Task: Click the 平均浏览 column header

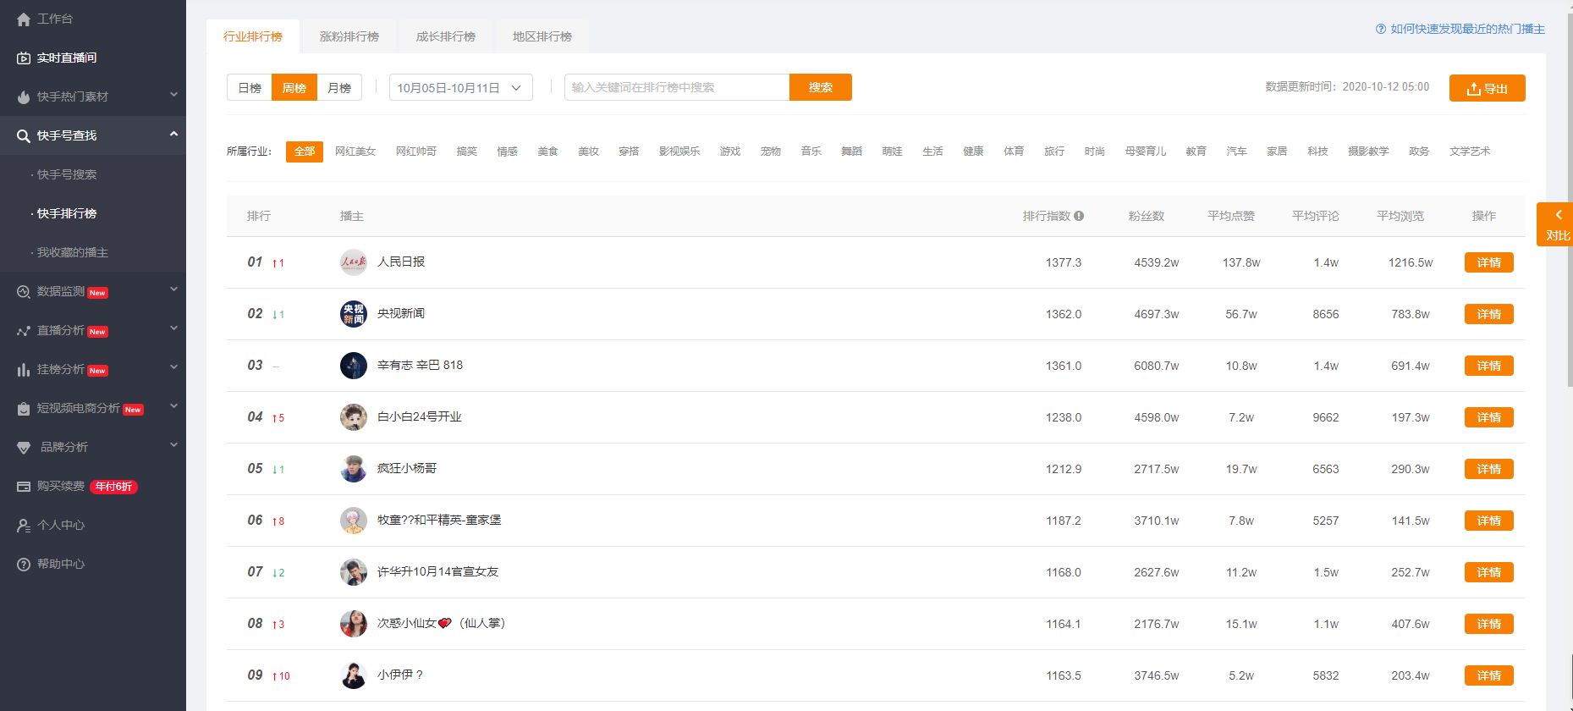Action: coord(1400,216)
